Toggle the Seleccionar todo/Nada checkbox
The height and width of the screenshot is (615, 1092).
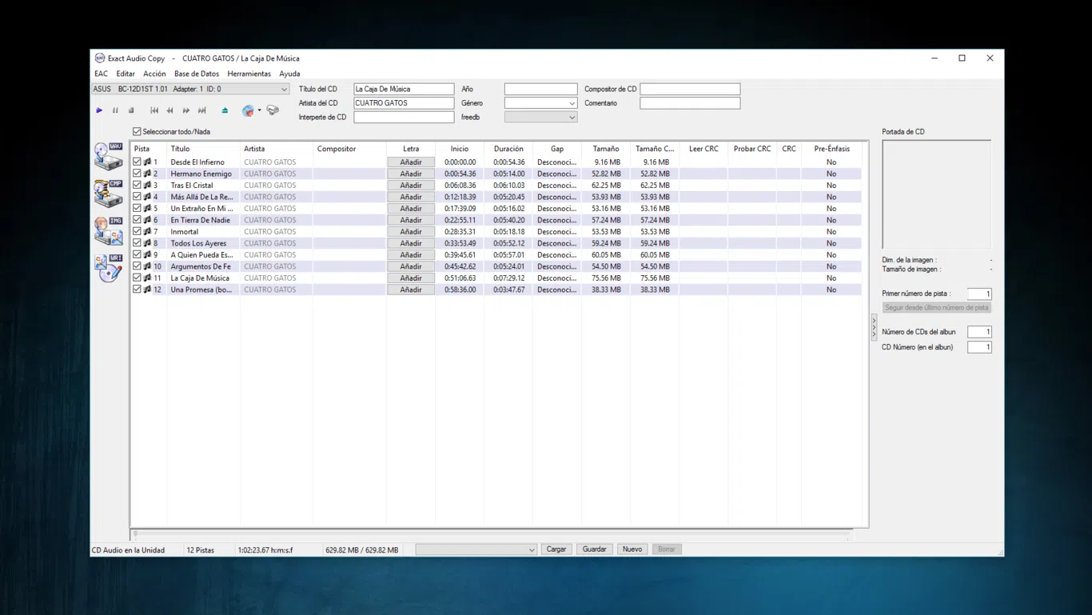[x=137, y=132]
